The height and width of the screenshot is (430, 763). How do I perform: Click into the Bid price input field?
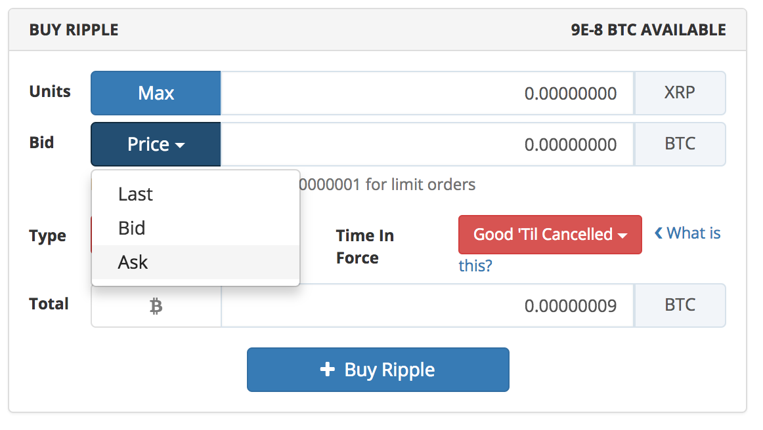[x=427, y=144]
